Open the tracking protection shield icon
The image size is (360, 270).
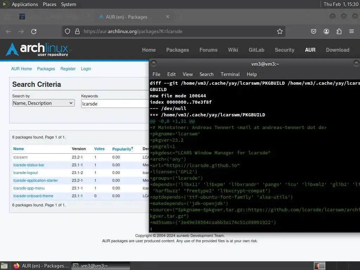tap(67, 31)
